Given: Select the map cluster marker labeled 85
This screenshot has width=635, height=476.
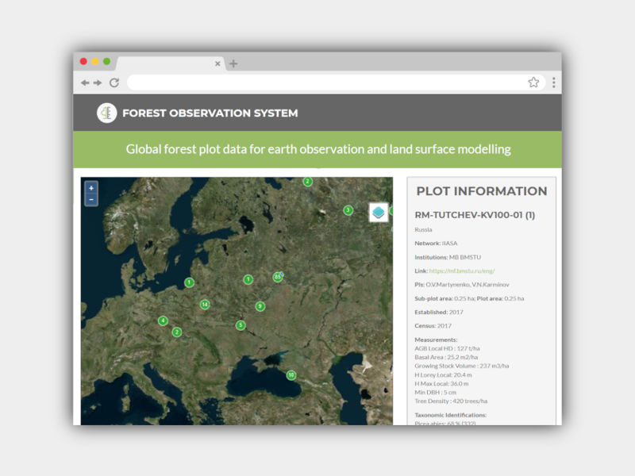Looking at the screenshot, I should coord(277,277).
